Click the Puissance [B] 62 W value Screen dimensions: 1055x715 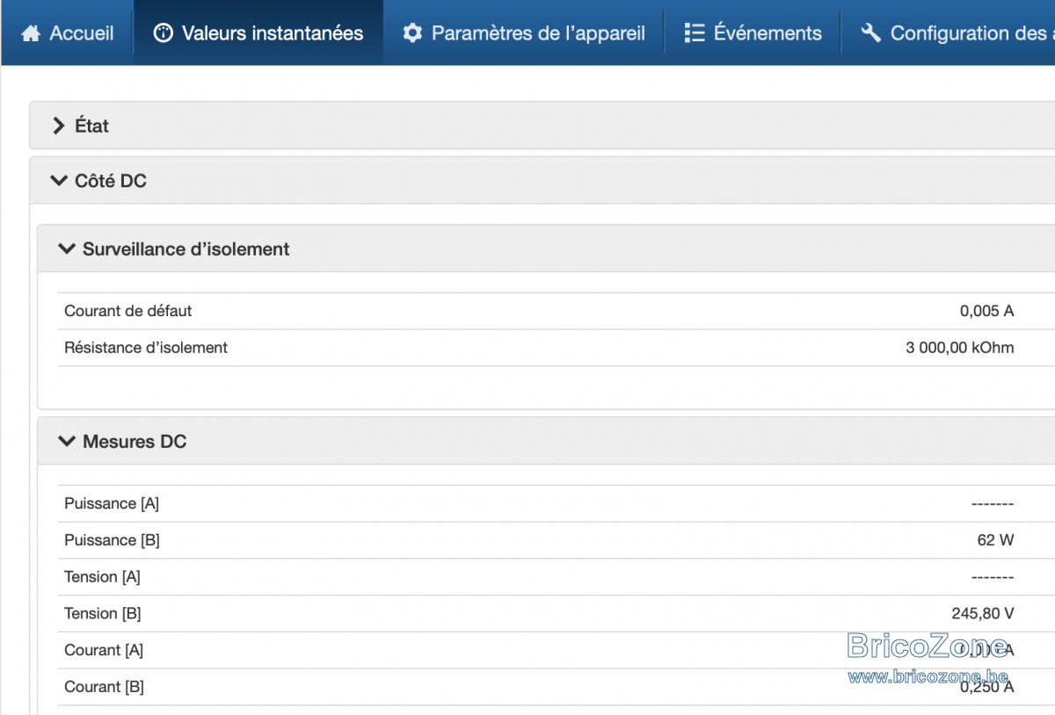(x=995, y=540)
